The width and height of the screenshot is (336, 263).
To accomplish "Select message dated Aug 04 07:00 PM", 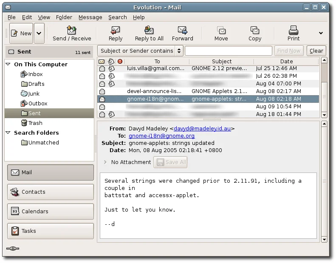I will [x=208, y=84].
